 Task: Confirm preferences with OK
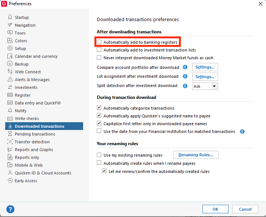click(215, 209)
